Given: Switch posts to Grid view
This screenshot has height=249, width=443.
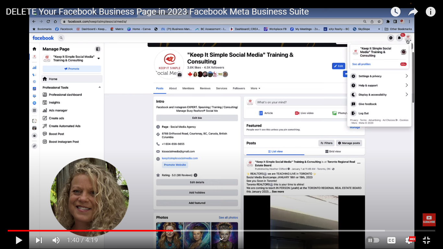Looking at the screenshot, I should tap(334, 151).
